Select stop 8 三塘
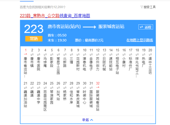The image size is (170, 125). 71,60
